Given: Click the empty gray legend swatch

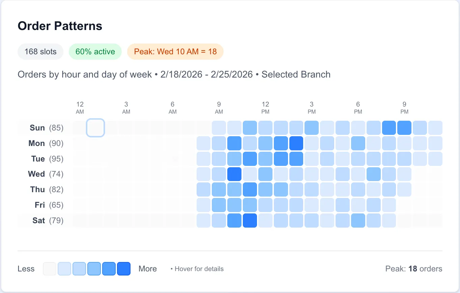Looking at the screenshot, I should click(x=50, y=269).
